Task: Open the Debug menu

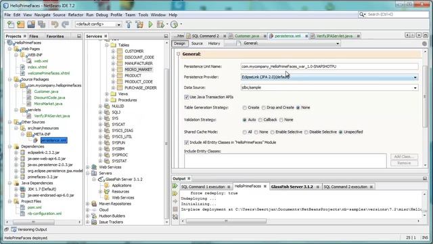Action: [x=102, y=15]
